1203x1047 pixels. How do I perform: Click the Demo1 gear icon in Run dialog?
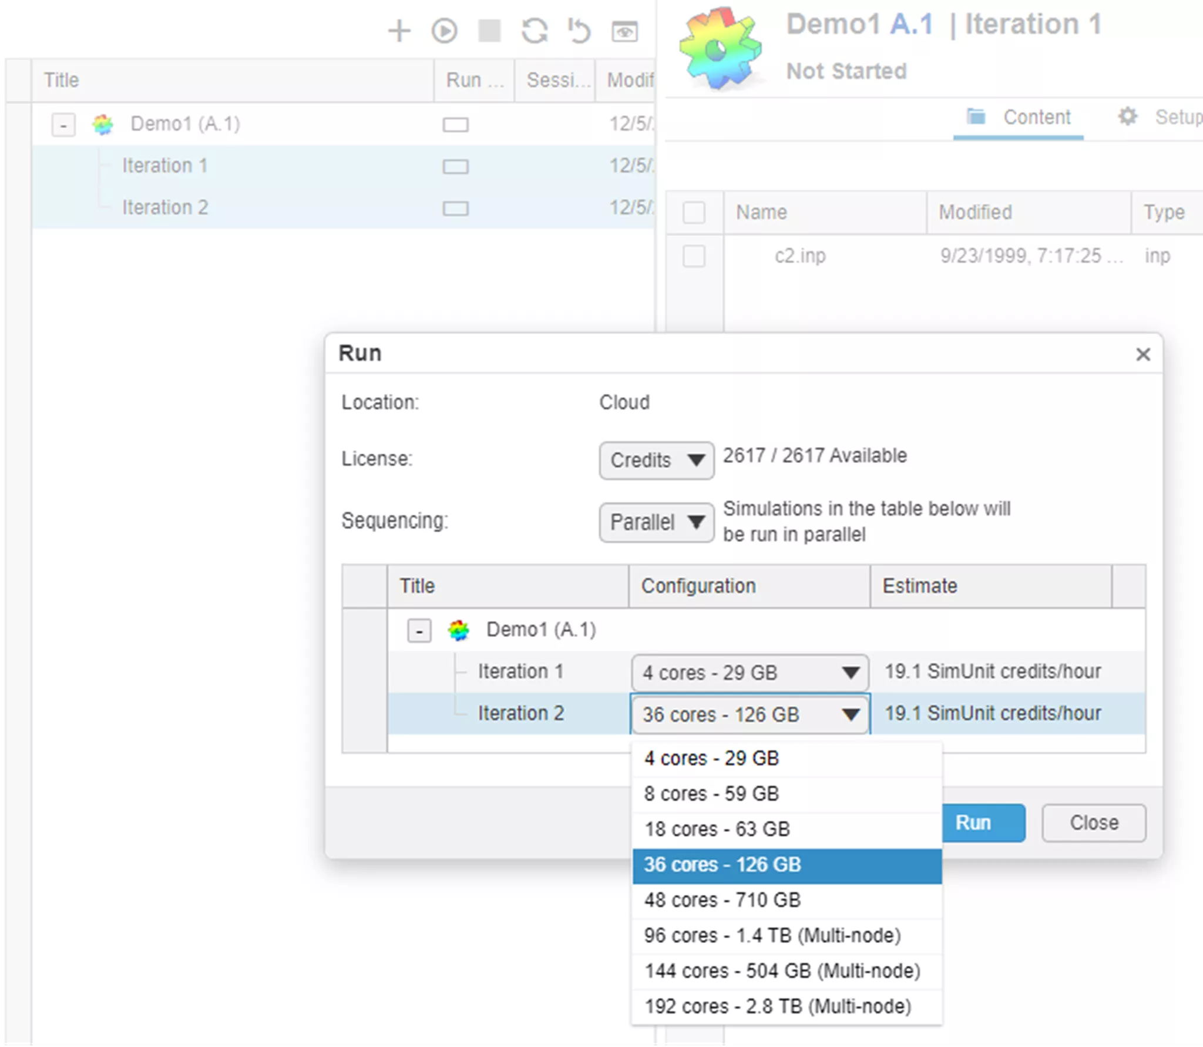click(x=459, y=630)
